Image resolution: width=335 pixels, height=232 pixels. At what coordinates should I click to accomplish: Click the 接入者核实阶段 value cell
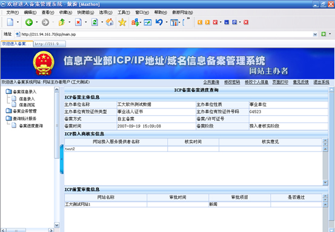pyautogui.click(x=288, y=126)
